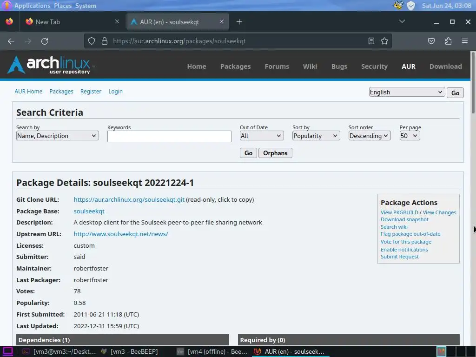Go to Home in Arch navigation
Image resolution: width=476 pixels, height=357 pixels.
click(197, 66)
